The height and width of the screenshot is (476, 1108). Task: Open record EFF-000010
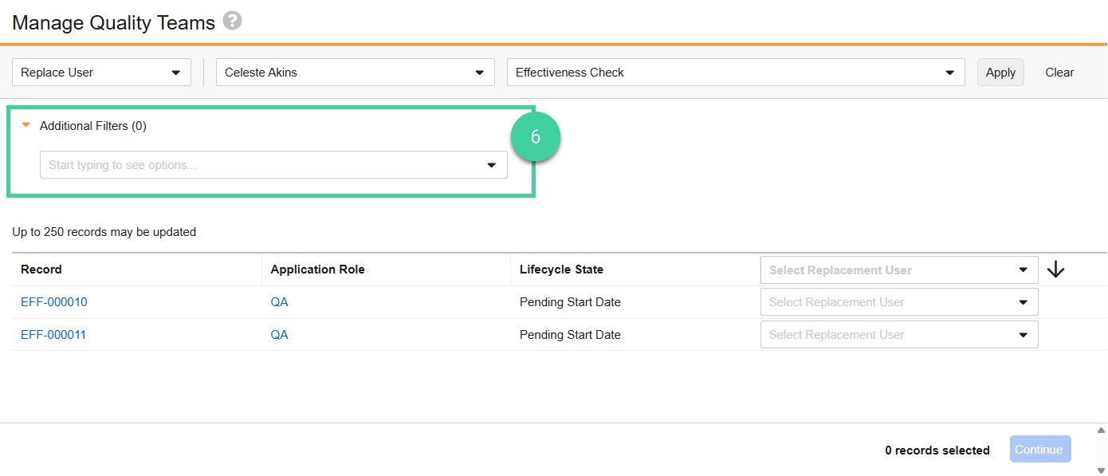[x=53, y=301]
